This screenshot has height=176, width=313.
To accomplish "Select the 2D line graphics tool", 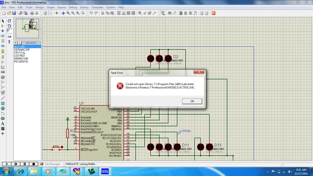I will [3, 98].
